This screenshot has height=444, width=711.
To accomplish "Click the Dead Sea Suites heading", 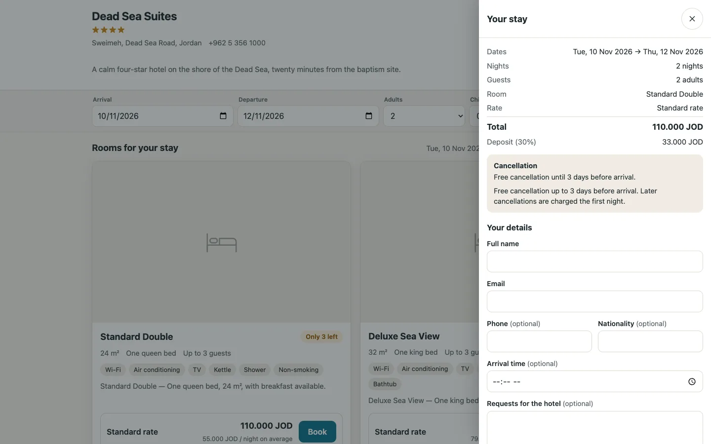I will coord(134,16).
